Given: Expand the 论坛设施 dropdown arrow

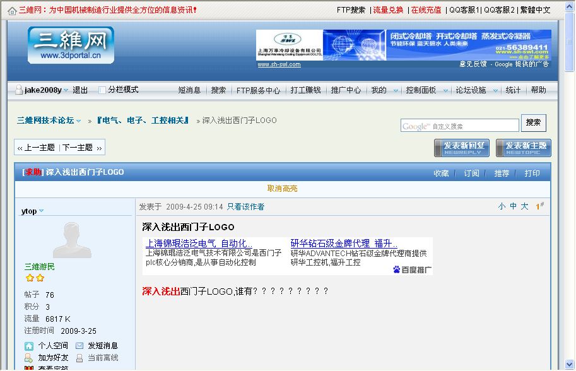Looking at the screenshot, I should click(495, 90).
